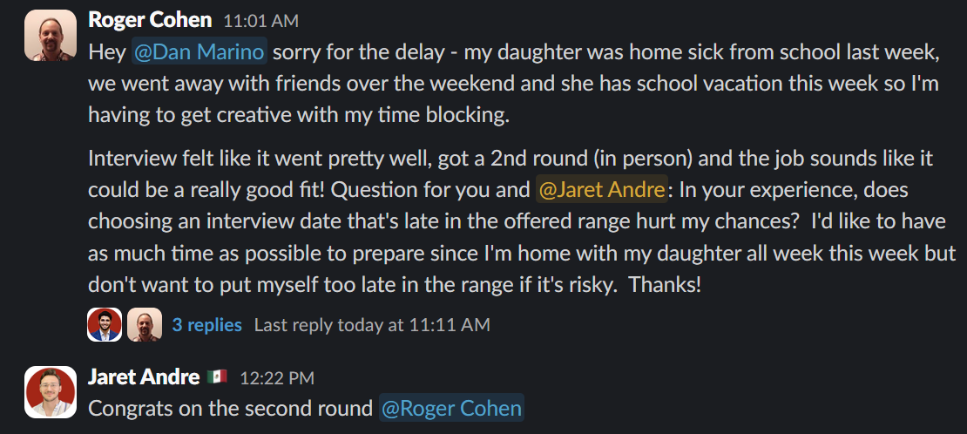Image resolution: width=967 pixels, height=434 pixels.
Task: Click Jaret Andre's profile avatar
Action: 51,392
